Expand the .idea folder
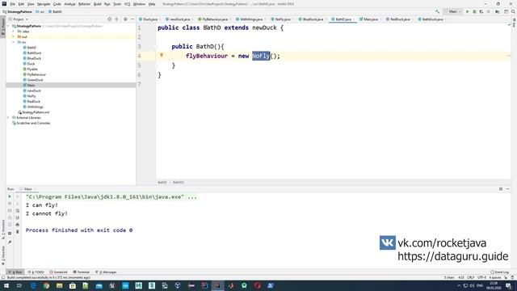Screen dimensions: 517x291 14,32
